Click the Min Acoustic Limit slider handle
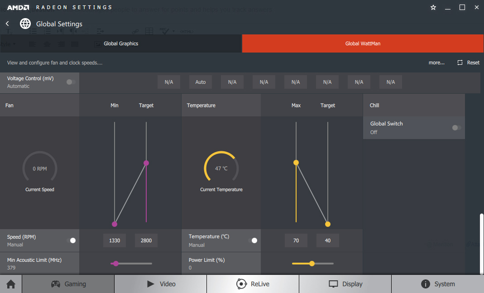Screen dimensions: 484x293 pos(116,263)
